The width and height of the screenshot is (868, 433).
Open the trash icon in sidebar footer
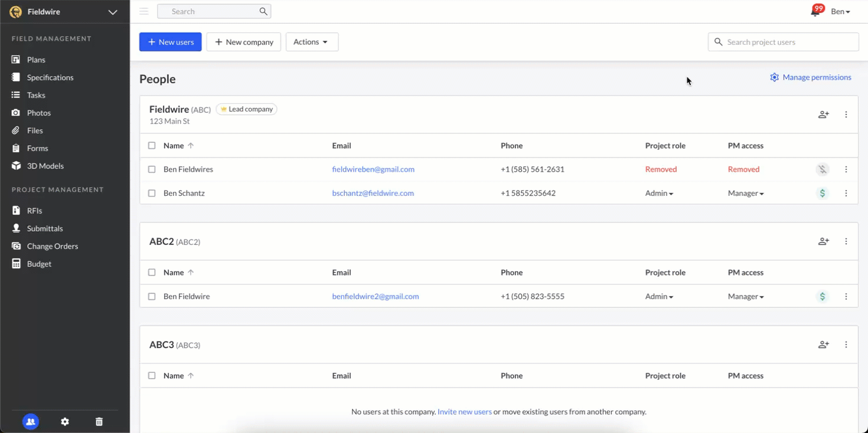tap(99, 422)
